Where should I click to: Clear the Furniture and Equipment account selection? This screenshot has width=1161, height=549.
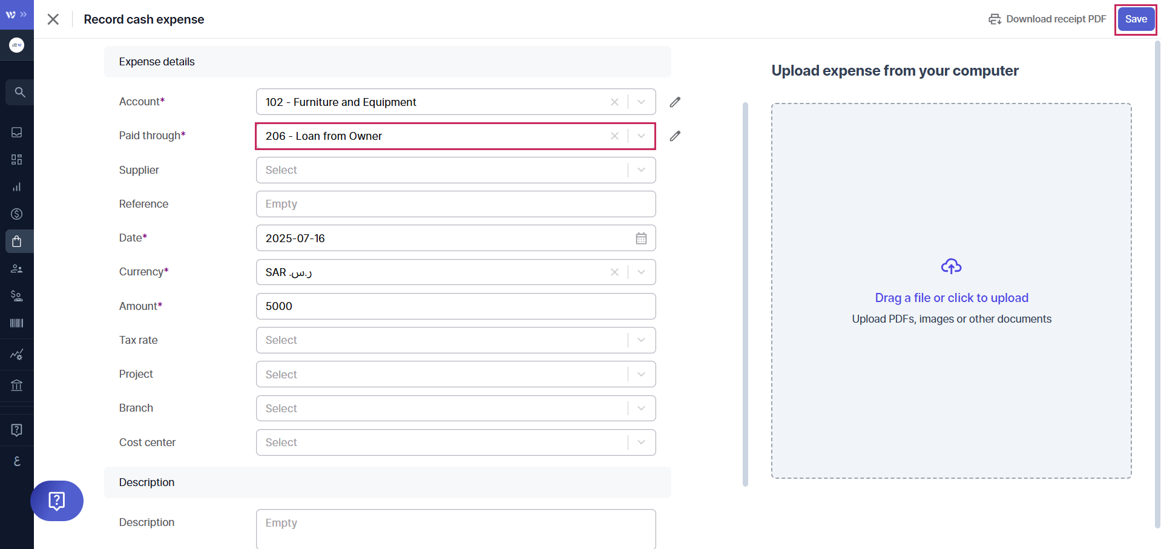click(614, 102)
